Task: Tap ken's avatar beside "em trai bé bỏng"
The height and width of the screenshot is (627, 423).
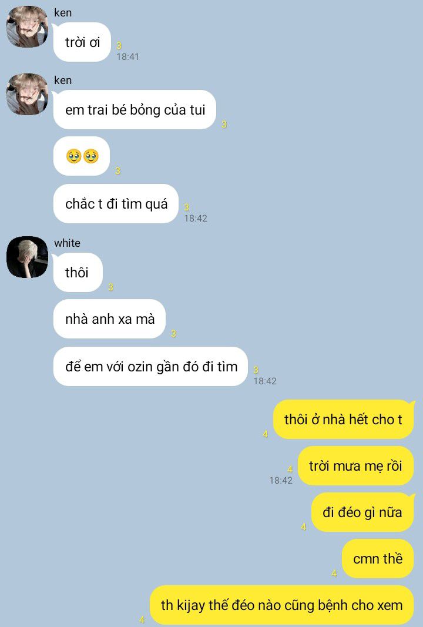Action: coord(27,95)
